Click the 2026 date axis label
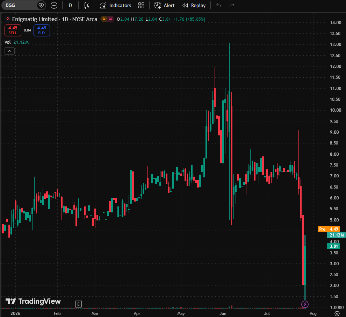346x317 pixels. (15, 313)
